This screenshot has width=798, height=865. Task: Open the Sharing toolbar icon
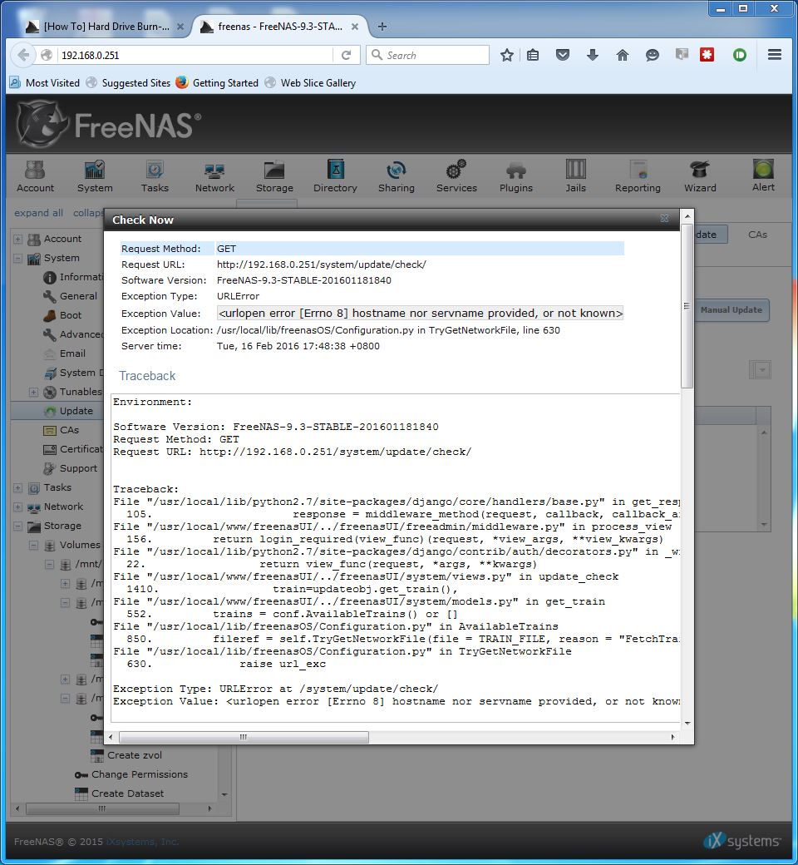[x=396, y=176]
